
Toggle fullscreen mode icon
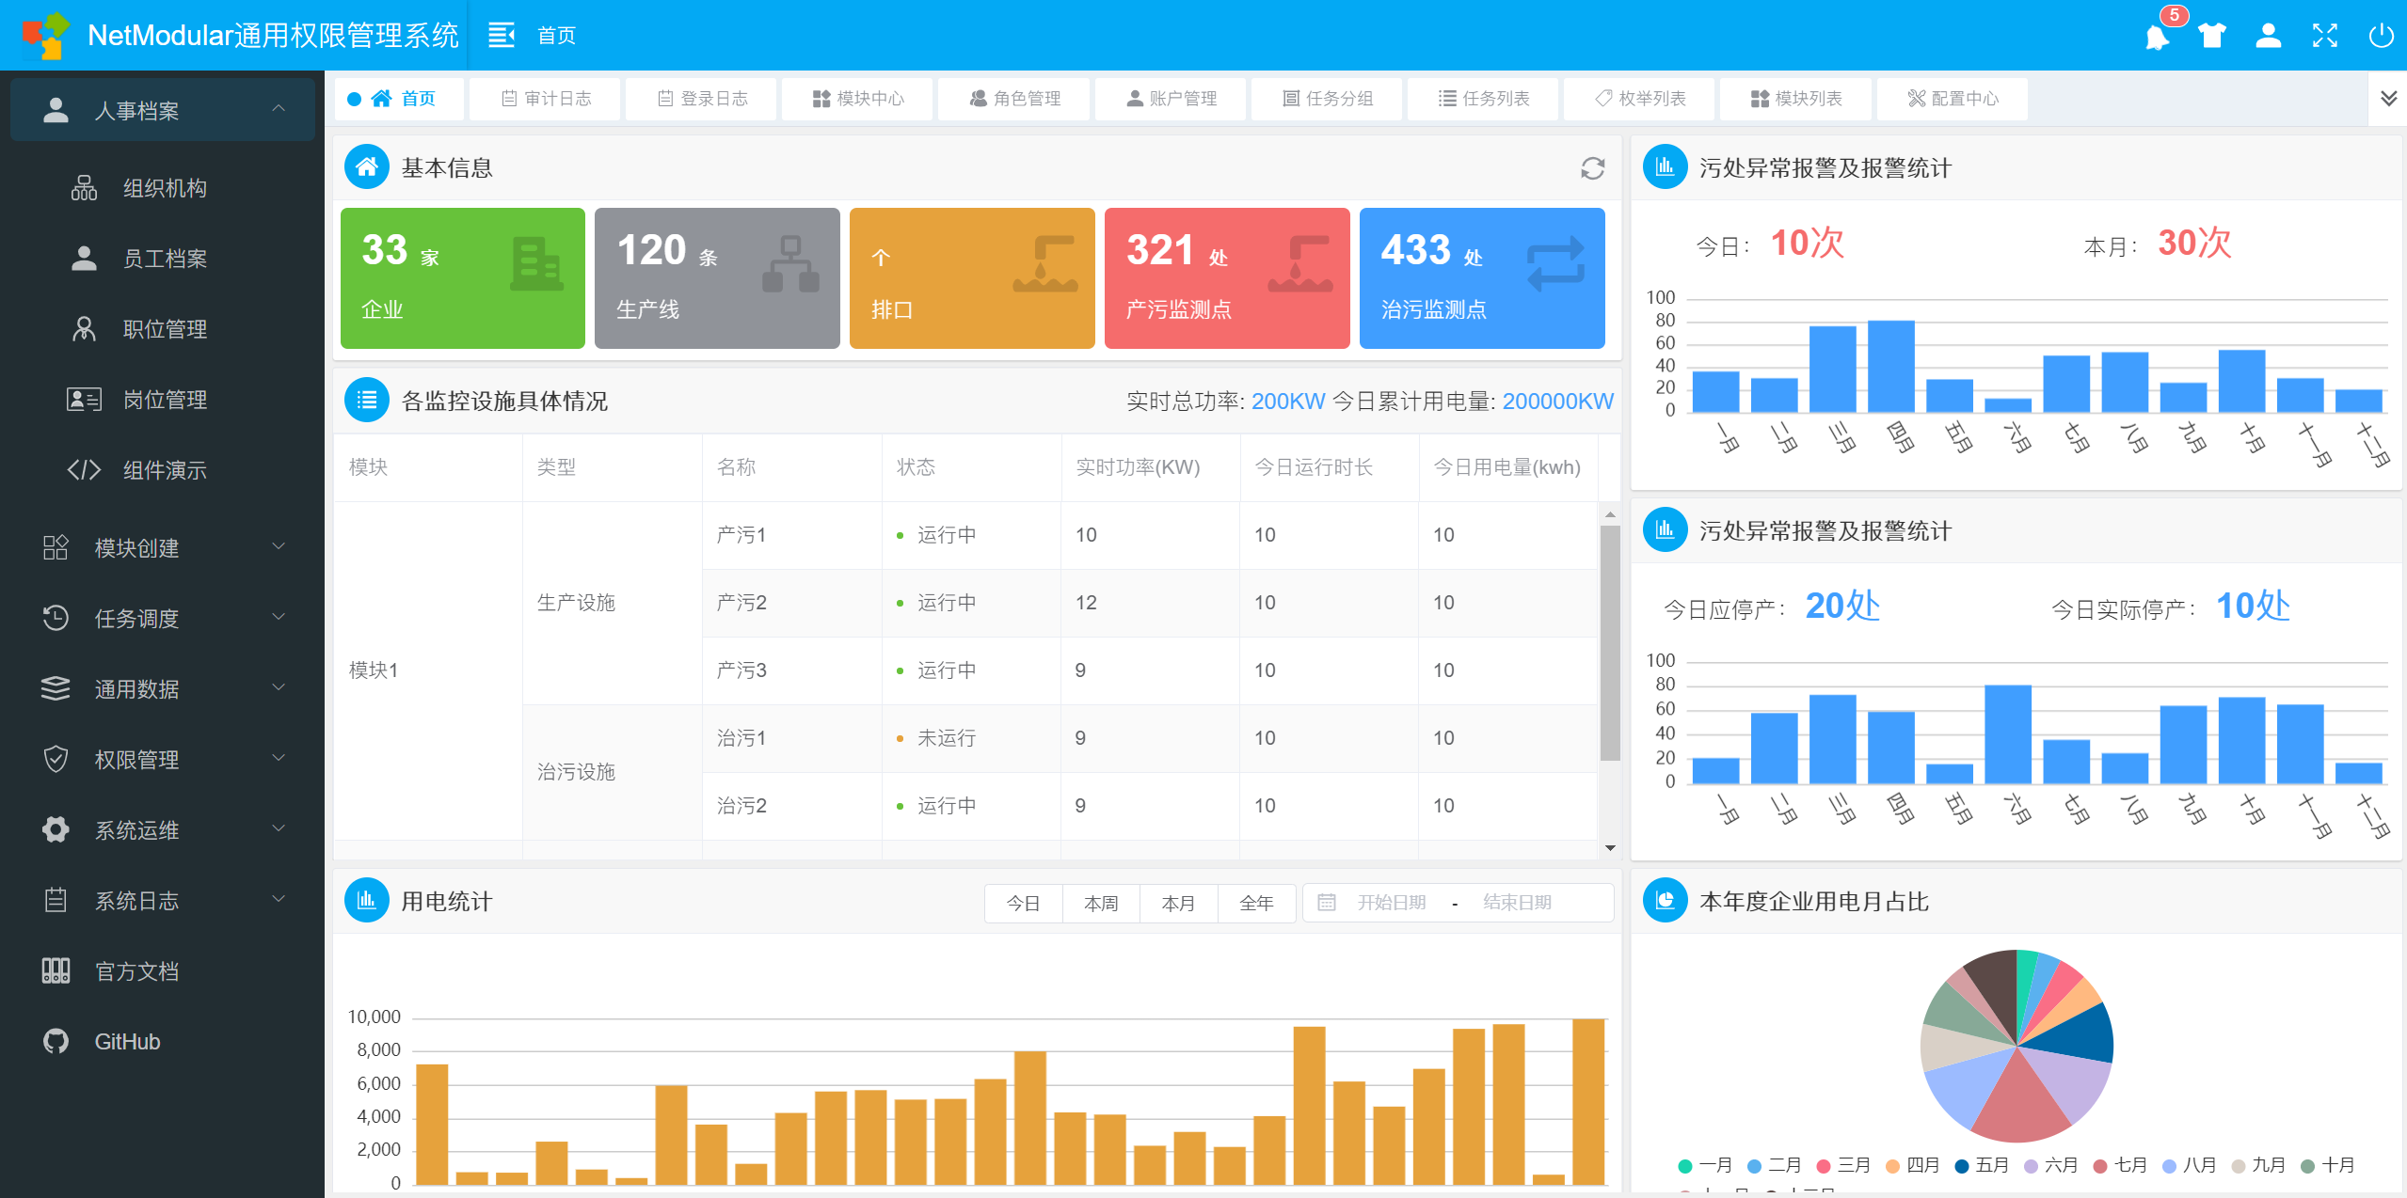2325,36
